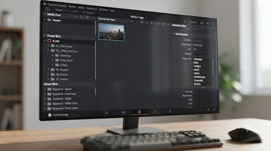Expand the keywords list down chevron
Viewport: 271px width, 151px height.
[x=204, y=87]
